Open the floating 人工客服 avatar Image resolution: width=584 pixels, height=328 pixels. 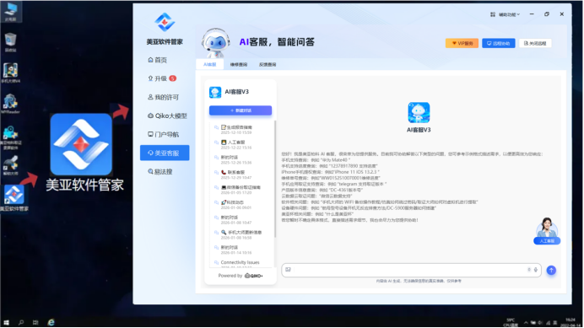[547, 231]
